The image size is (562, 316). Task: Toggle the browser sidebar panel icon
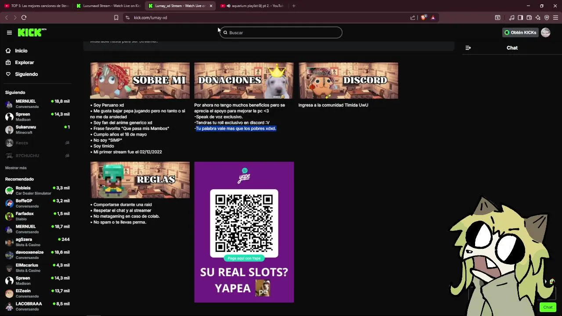[520, 18]
